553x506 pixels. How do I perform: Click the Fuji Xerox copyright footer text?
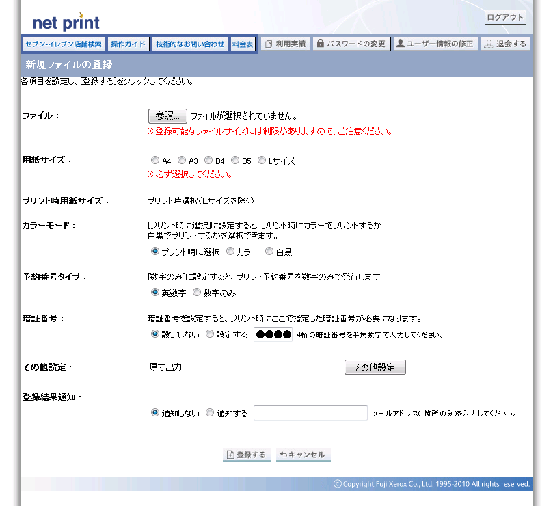[x=432, y=484]
